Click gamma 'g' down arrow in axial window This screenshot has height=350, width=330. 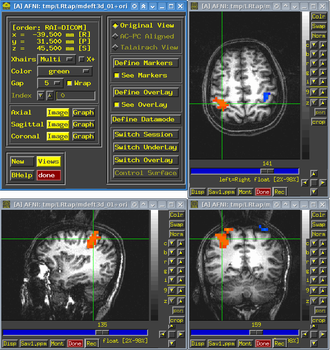click(314, 72)
